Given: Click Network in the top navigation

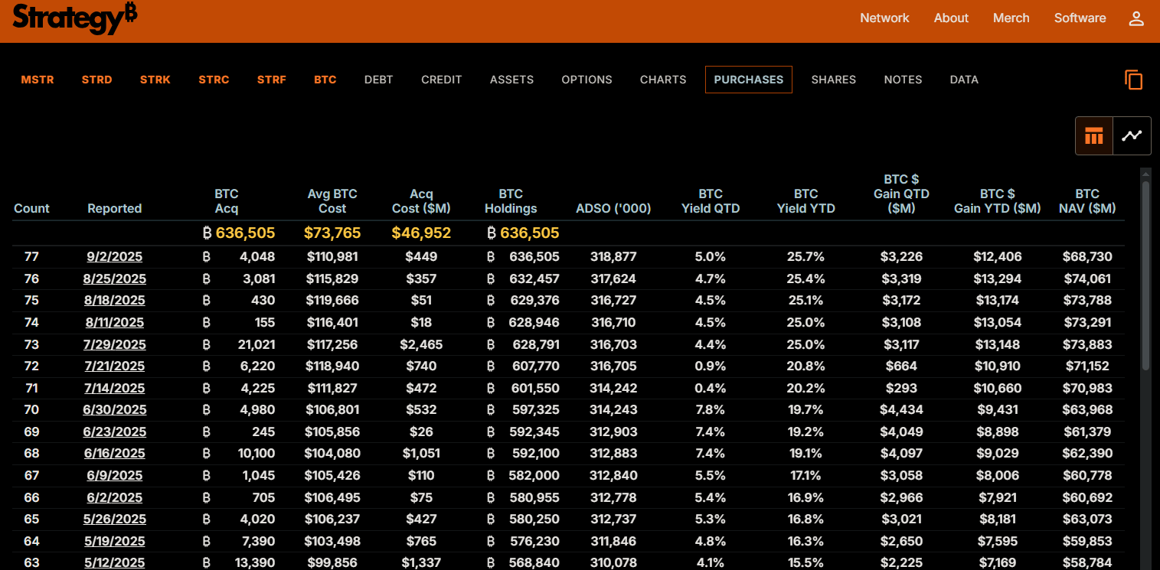Looking at the screenshot, I should click(884, 18).
